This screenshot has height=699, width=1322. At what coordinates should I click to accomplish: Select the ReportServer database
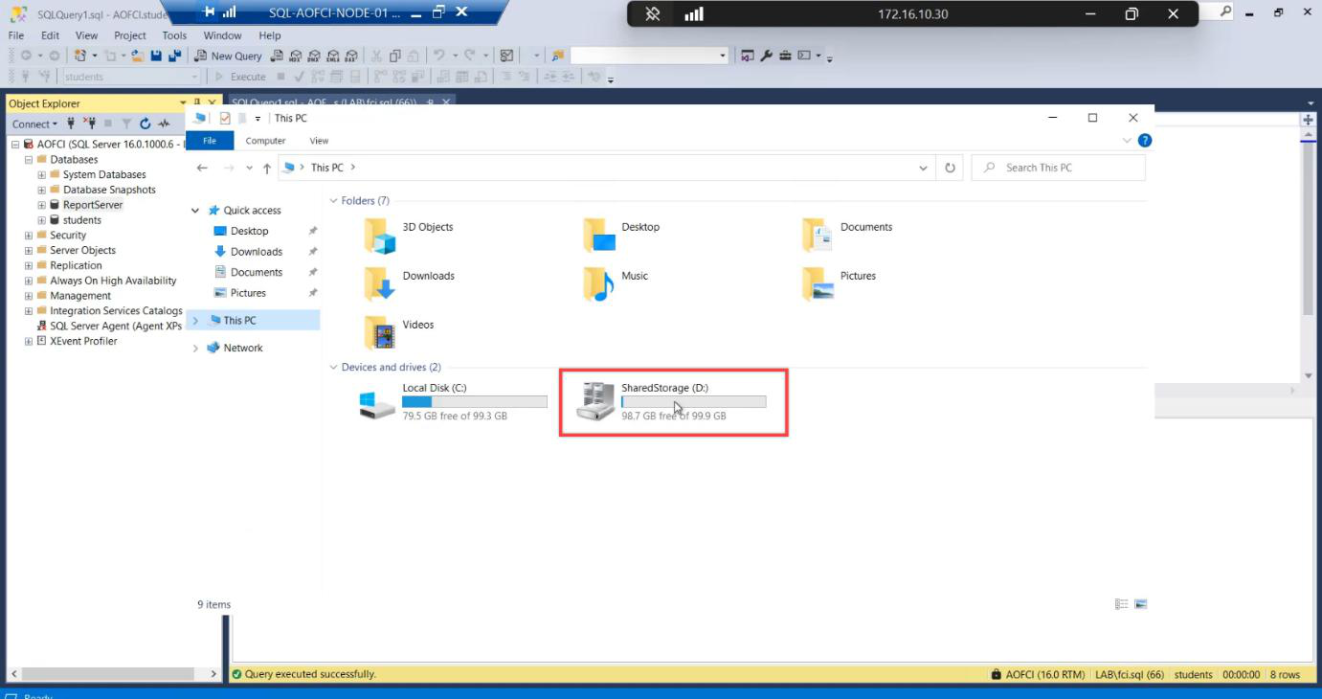coord(92,205)
